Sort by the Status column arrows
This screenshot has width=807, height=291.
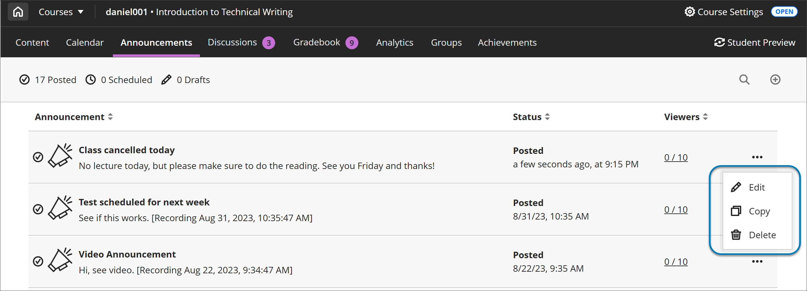547,117
